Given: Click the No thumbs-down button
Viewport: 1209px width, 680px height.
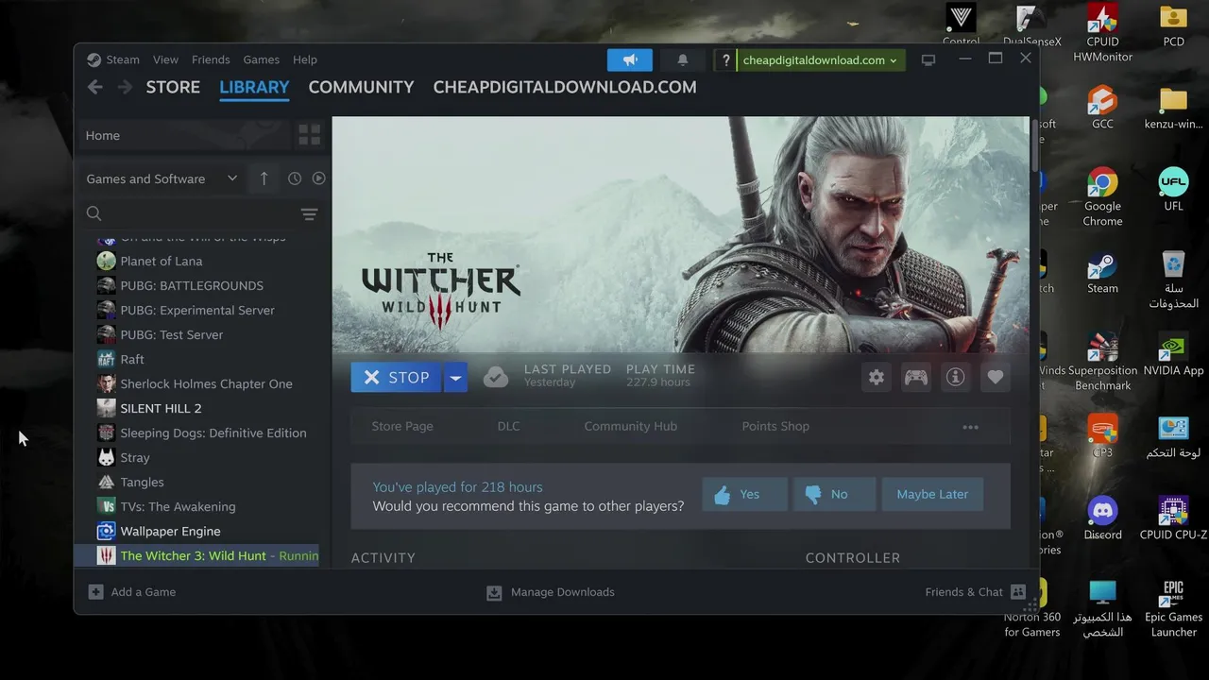Looking at the screenshot, I should [x=834, y=494].
